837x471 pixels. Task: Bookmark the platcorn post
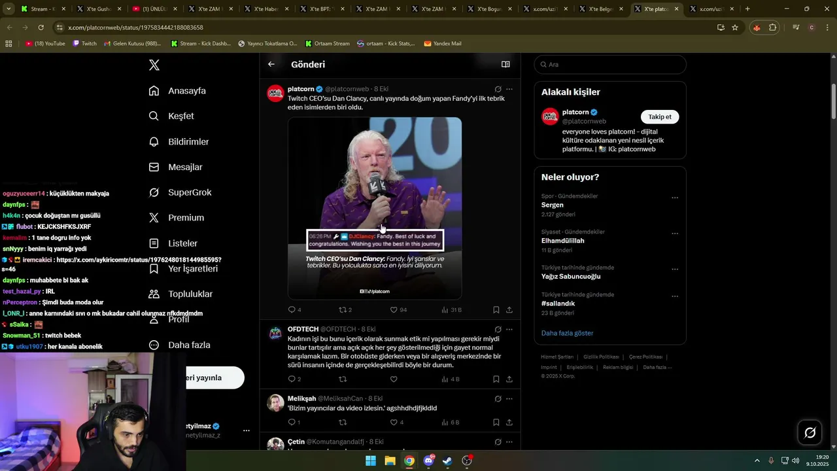(496, 309)
